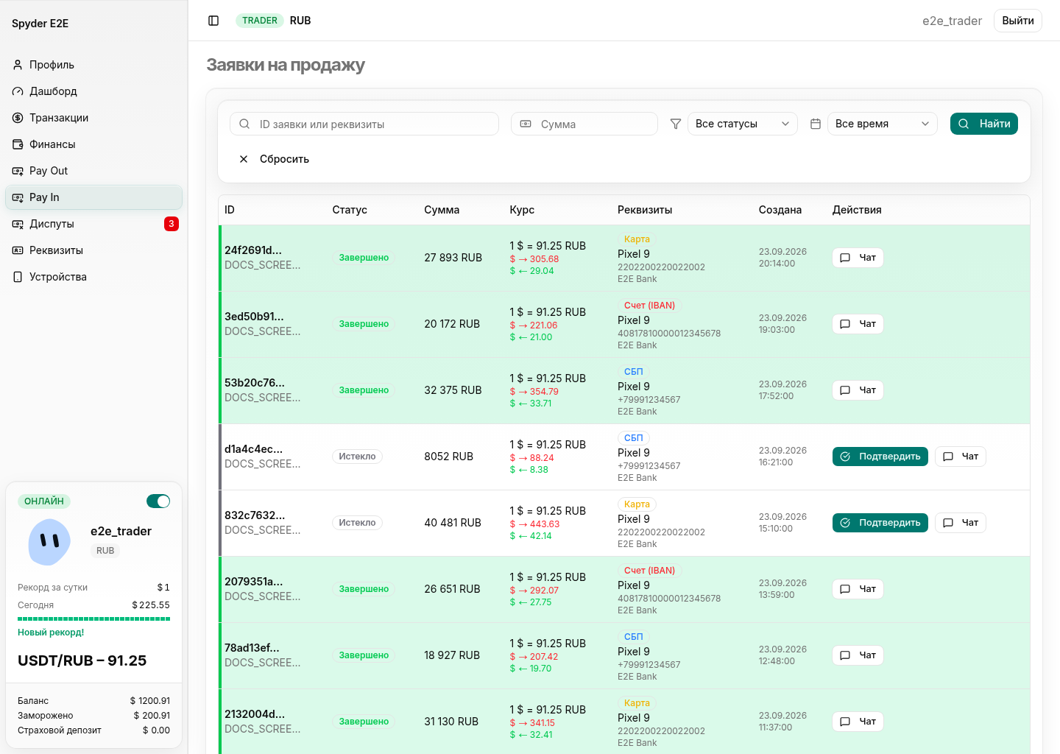
Task: Click the Создана column header
Action: click(780, 210)
